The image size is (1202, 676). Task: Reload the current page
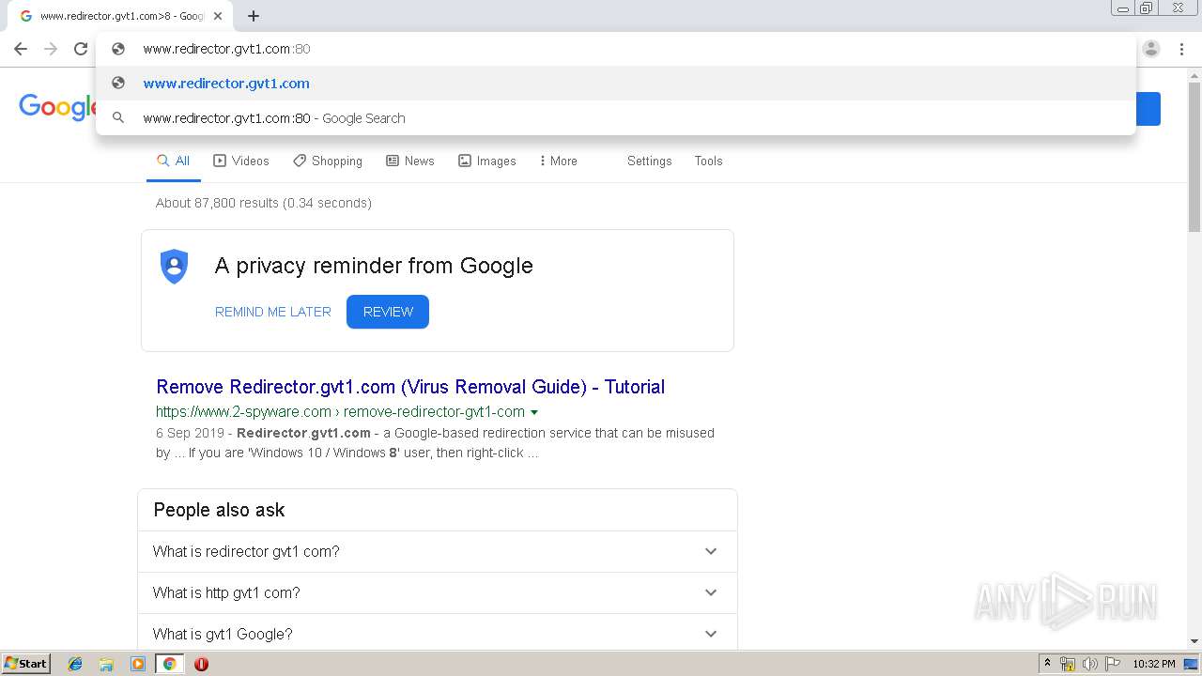click(81, 49)
